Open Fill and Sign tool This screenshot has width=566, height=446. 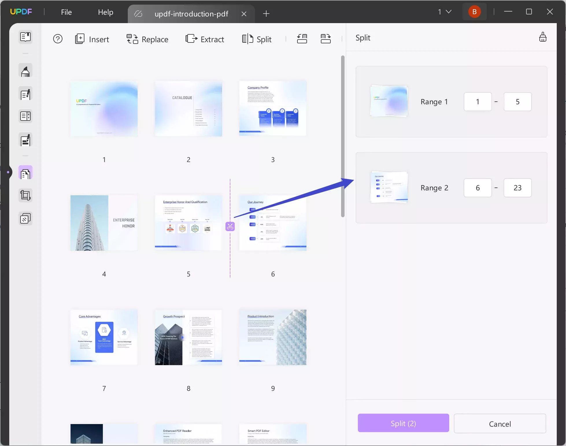pos(25,140)
